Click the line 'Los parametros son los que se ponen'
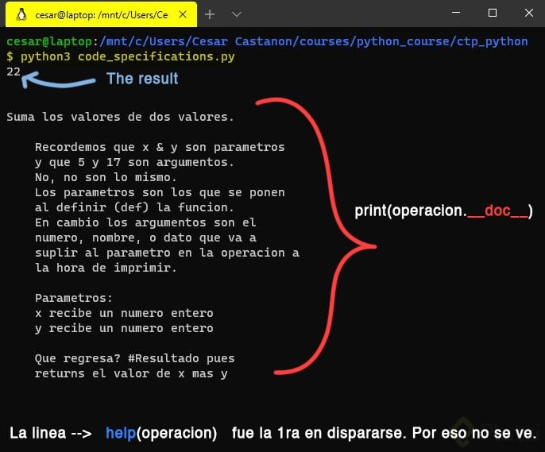Screen dimensions: 545x452 coord(160,192)
